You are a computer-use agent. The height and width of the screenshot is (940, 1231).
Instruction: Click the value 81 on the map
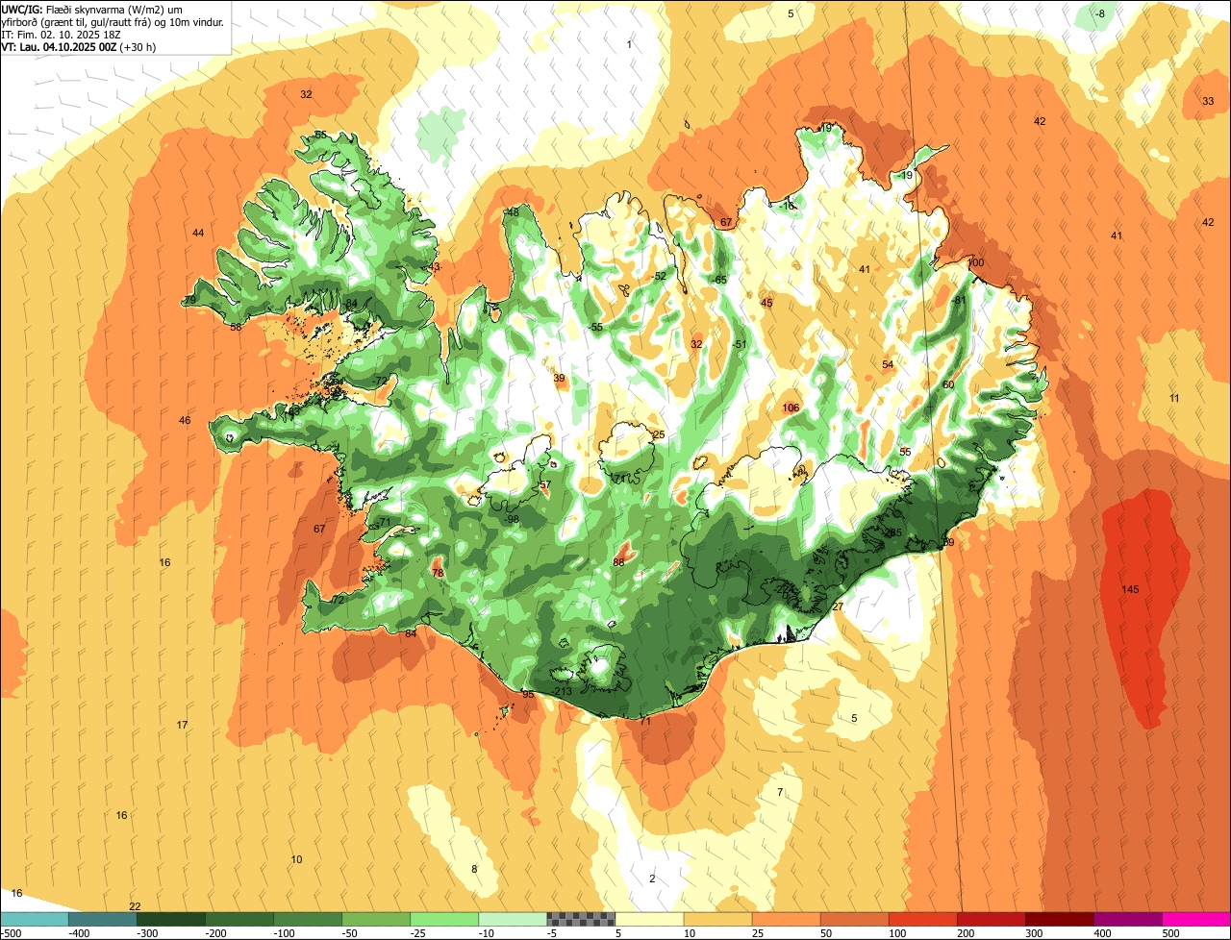[960, 300]
